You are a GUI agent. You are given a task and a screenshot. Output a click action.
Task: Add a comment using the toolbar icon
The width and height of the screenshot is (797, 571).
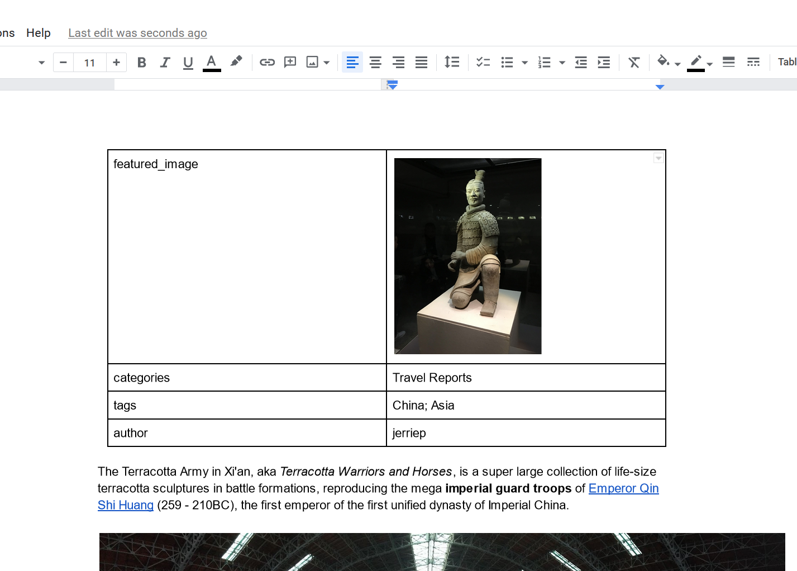pos(290,62)
